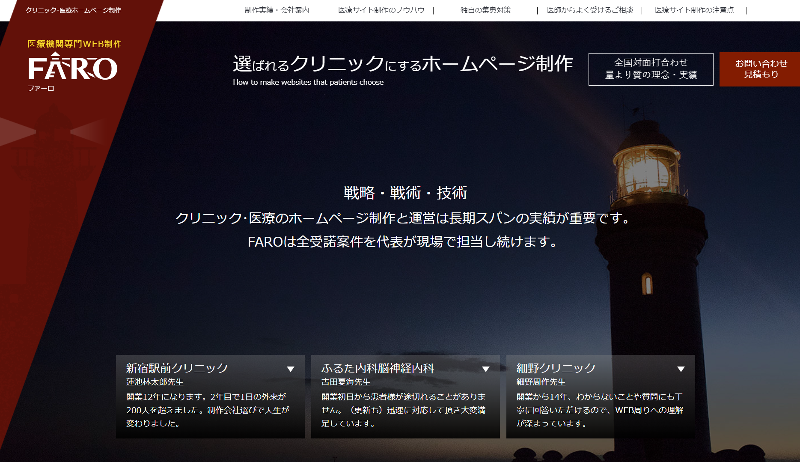Image resolution: width=800 pixels, height=462 pixels.
Task: Open 医療サイト制作の注意点 in navigation
Action: tap(694, 10)
